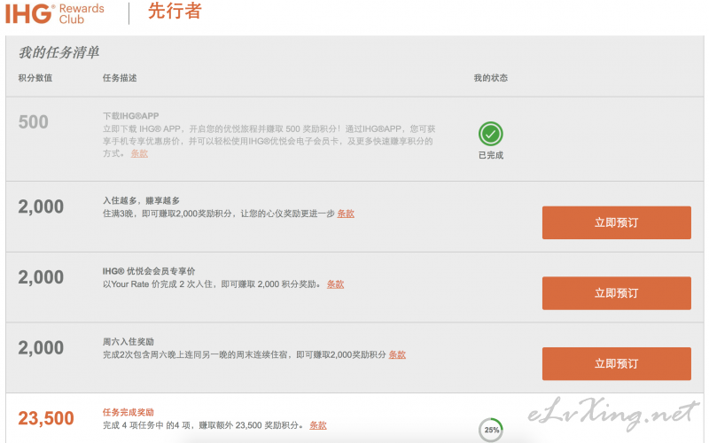Click the 2,000 points of 会员专享价 row
709x443 pixels.
tap(41, 277)
